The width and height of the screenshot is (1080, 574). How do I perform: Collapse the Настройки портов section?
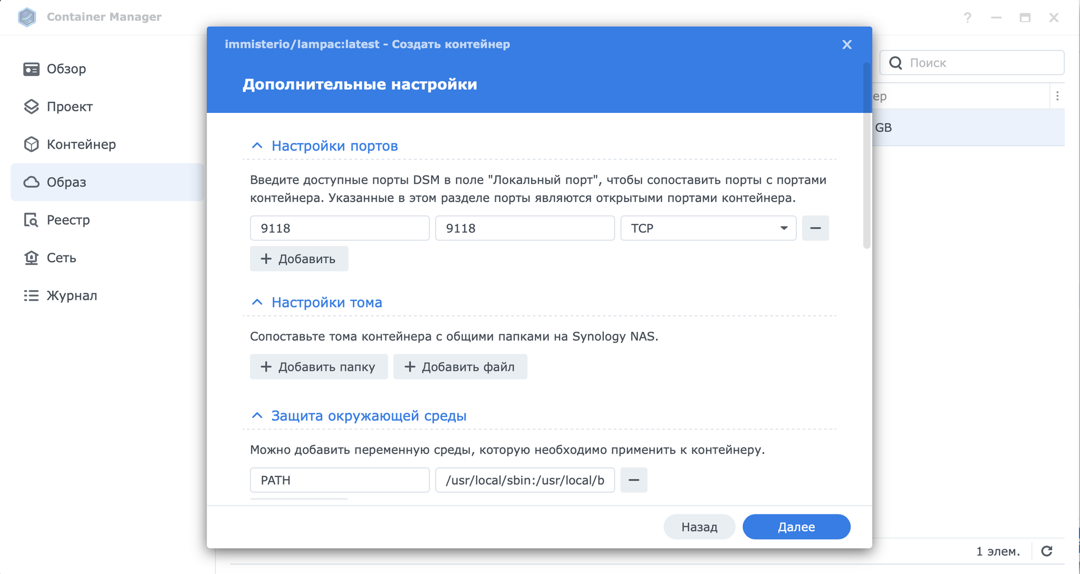pyautogui.click(x=257, y=146)
